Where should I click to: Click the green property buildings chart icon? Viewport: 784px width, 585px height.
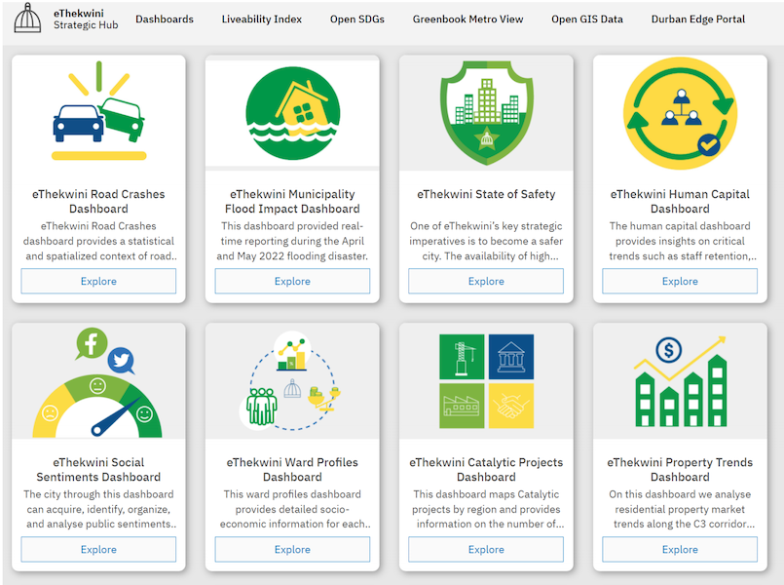click(681, 391)
